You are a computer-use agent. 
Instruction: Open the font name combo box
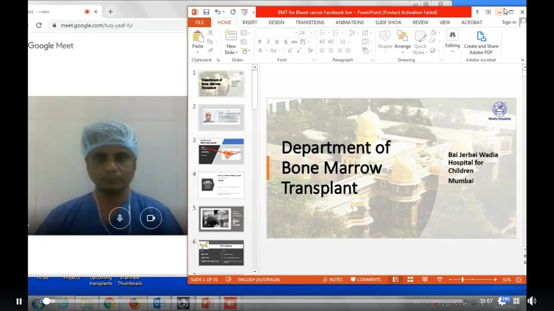[x=277, y=33]
